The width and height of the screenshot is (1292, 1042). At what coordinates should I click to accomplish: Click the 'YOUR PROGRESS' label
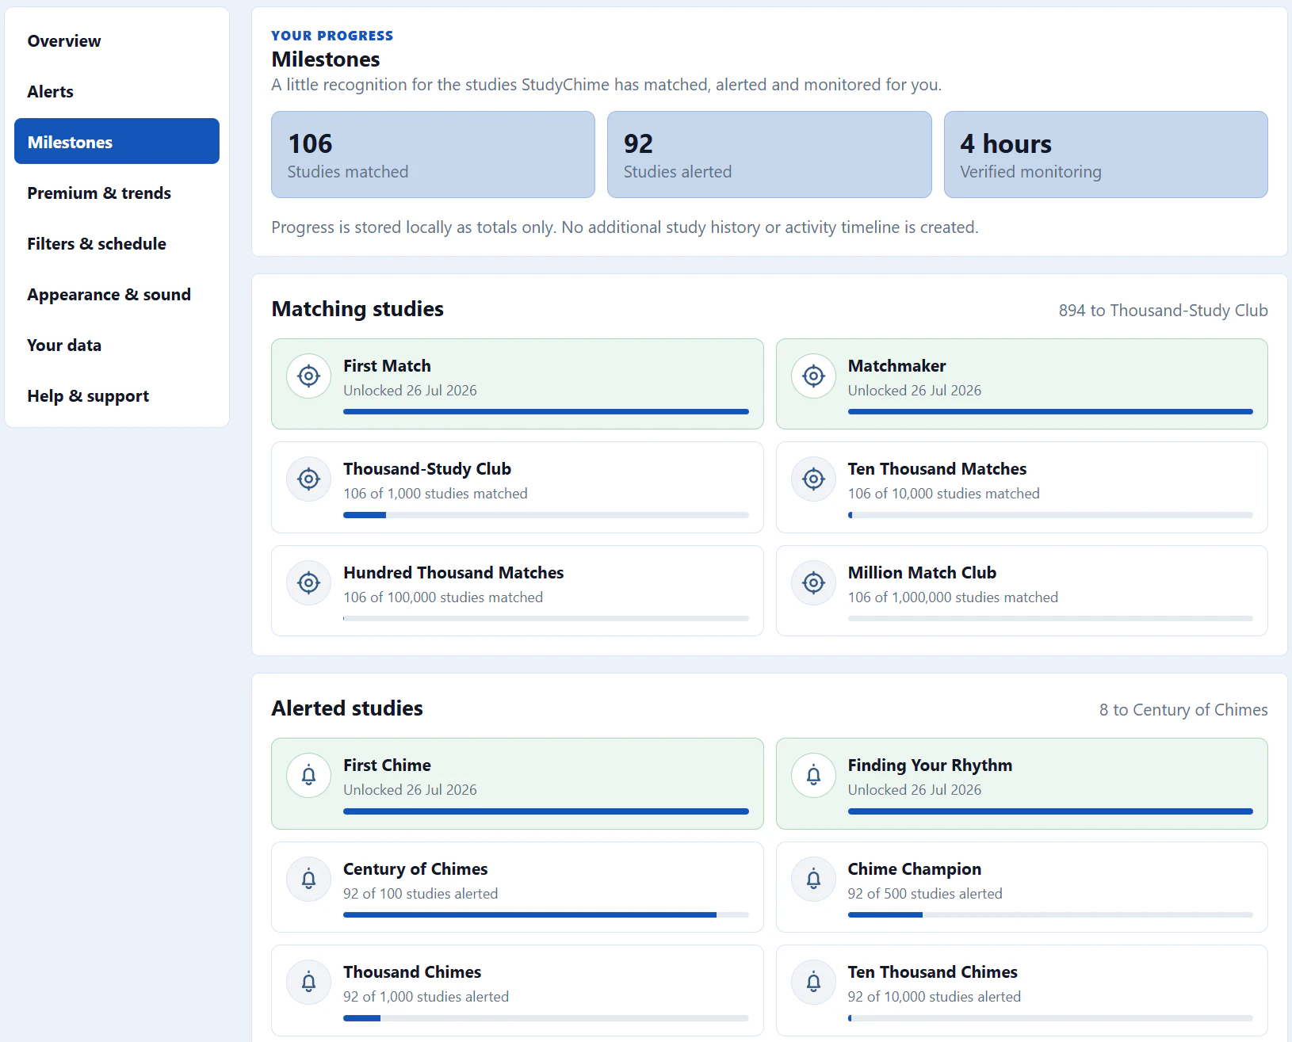[x=332, y=36]
